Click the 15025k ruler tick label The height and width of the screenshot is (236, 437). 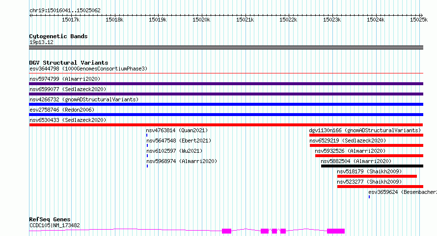click(419, 20)
